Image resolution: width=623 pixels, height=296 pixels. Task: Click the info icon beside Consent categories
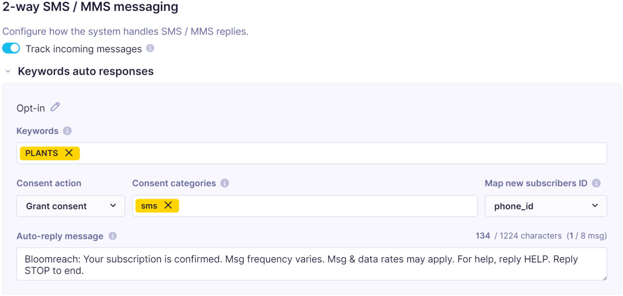224,183
